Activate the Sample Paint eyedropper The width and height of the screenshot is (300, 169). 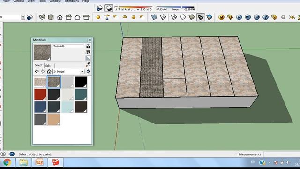(x=88, y=65)
